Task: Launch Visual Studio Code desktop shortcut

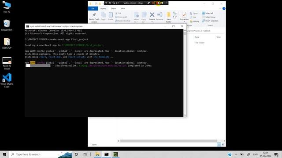Action: coord(7,80)
